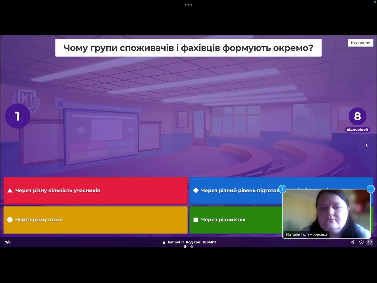The height and width of the screenshot is (283, 377).
Task: Click the first page indicator dot
Action: 185,247
